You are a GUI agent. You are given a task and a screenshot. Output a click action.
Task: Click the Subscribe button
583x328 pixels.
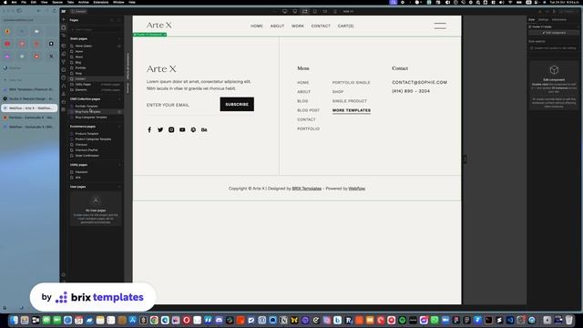click(237, 104)
